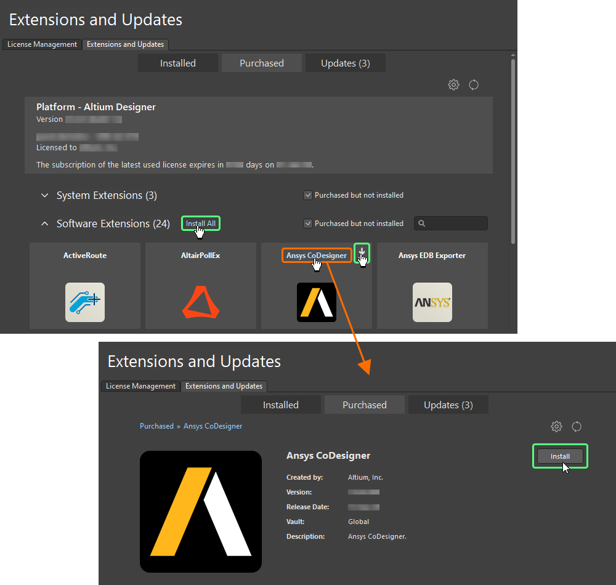The height and width of the screenshot is (585, 616).
Task: Click the gear icon in Ansys CoDesigner details window
Action: (556, 426)
